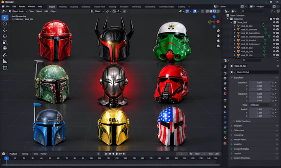
Task: Click Playback in the timeline header
Action: click(14, 154)
